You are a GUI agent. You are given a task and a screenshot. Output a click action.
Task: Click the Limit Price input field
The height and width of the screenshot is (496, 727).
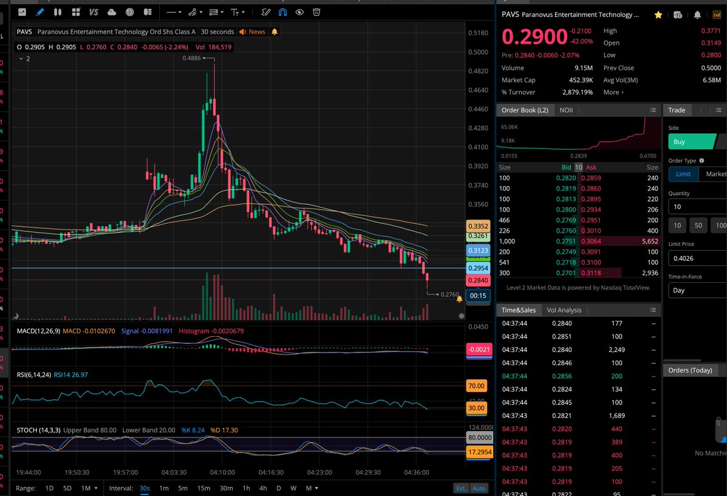[697, 258]
